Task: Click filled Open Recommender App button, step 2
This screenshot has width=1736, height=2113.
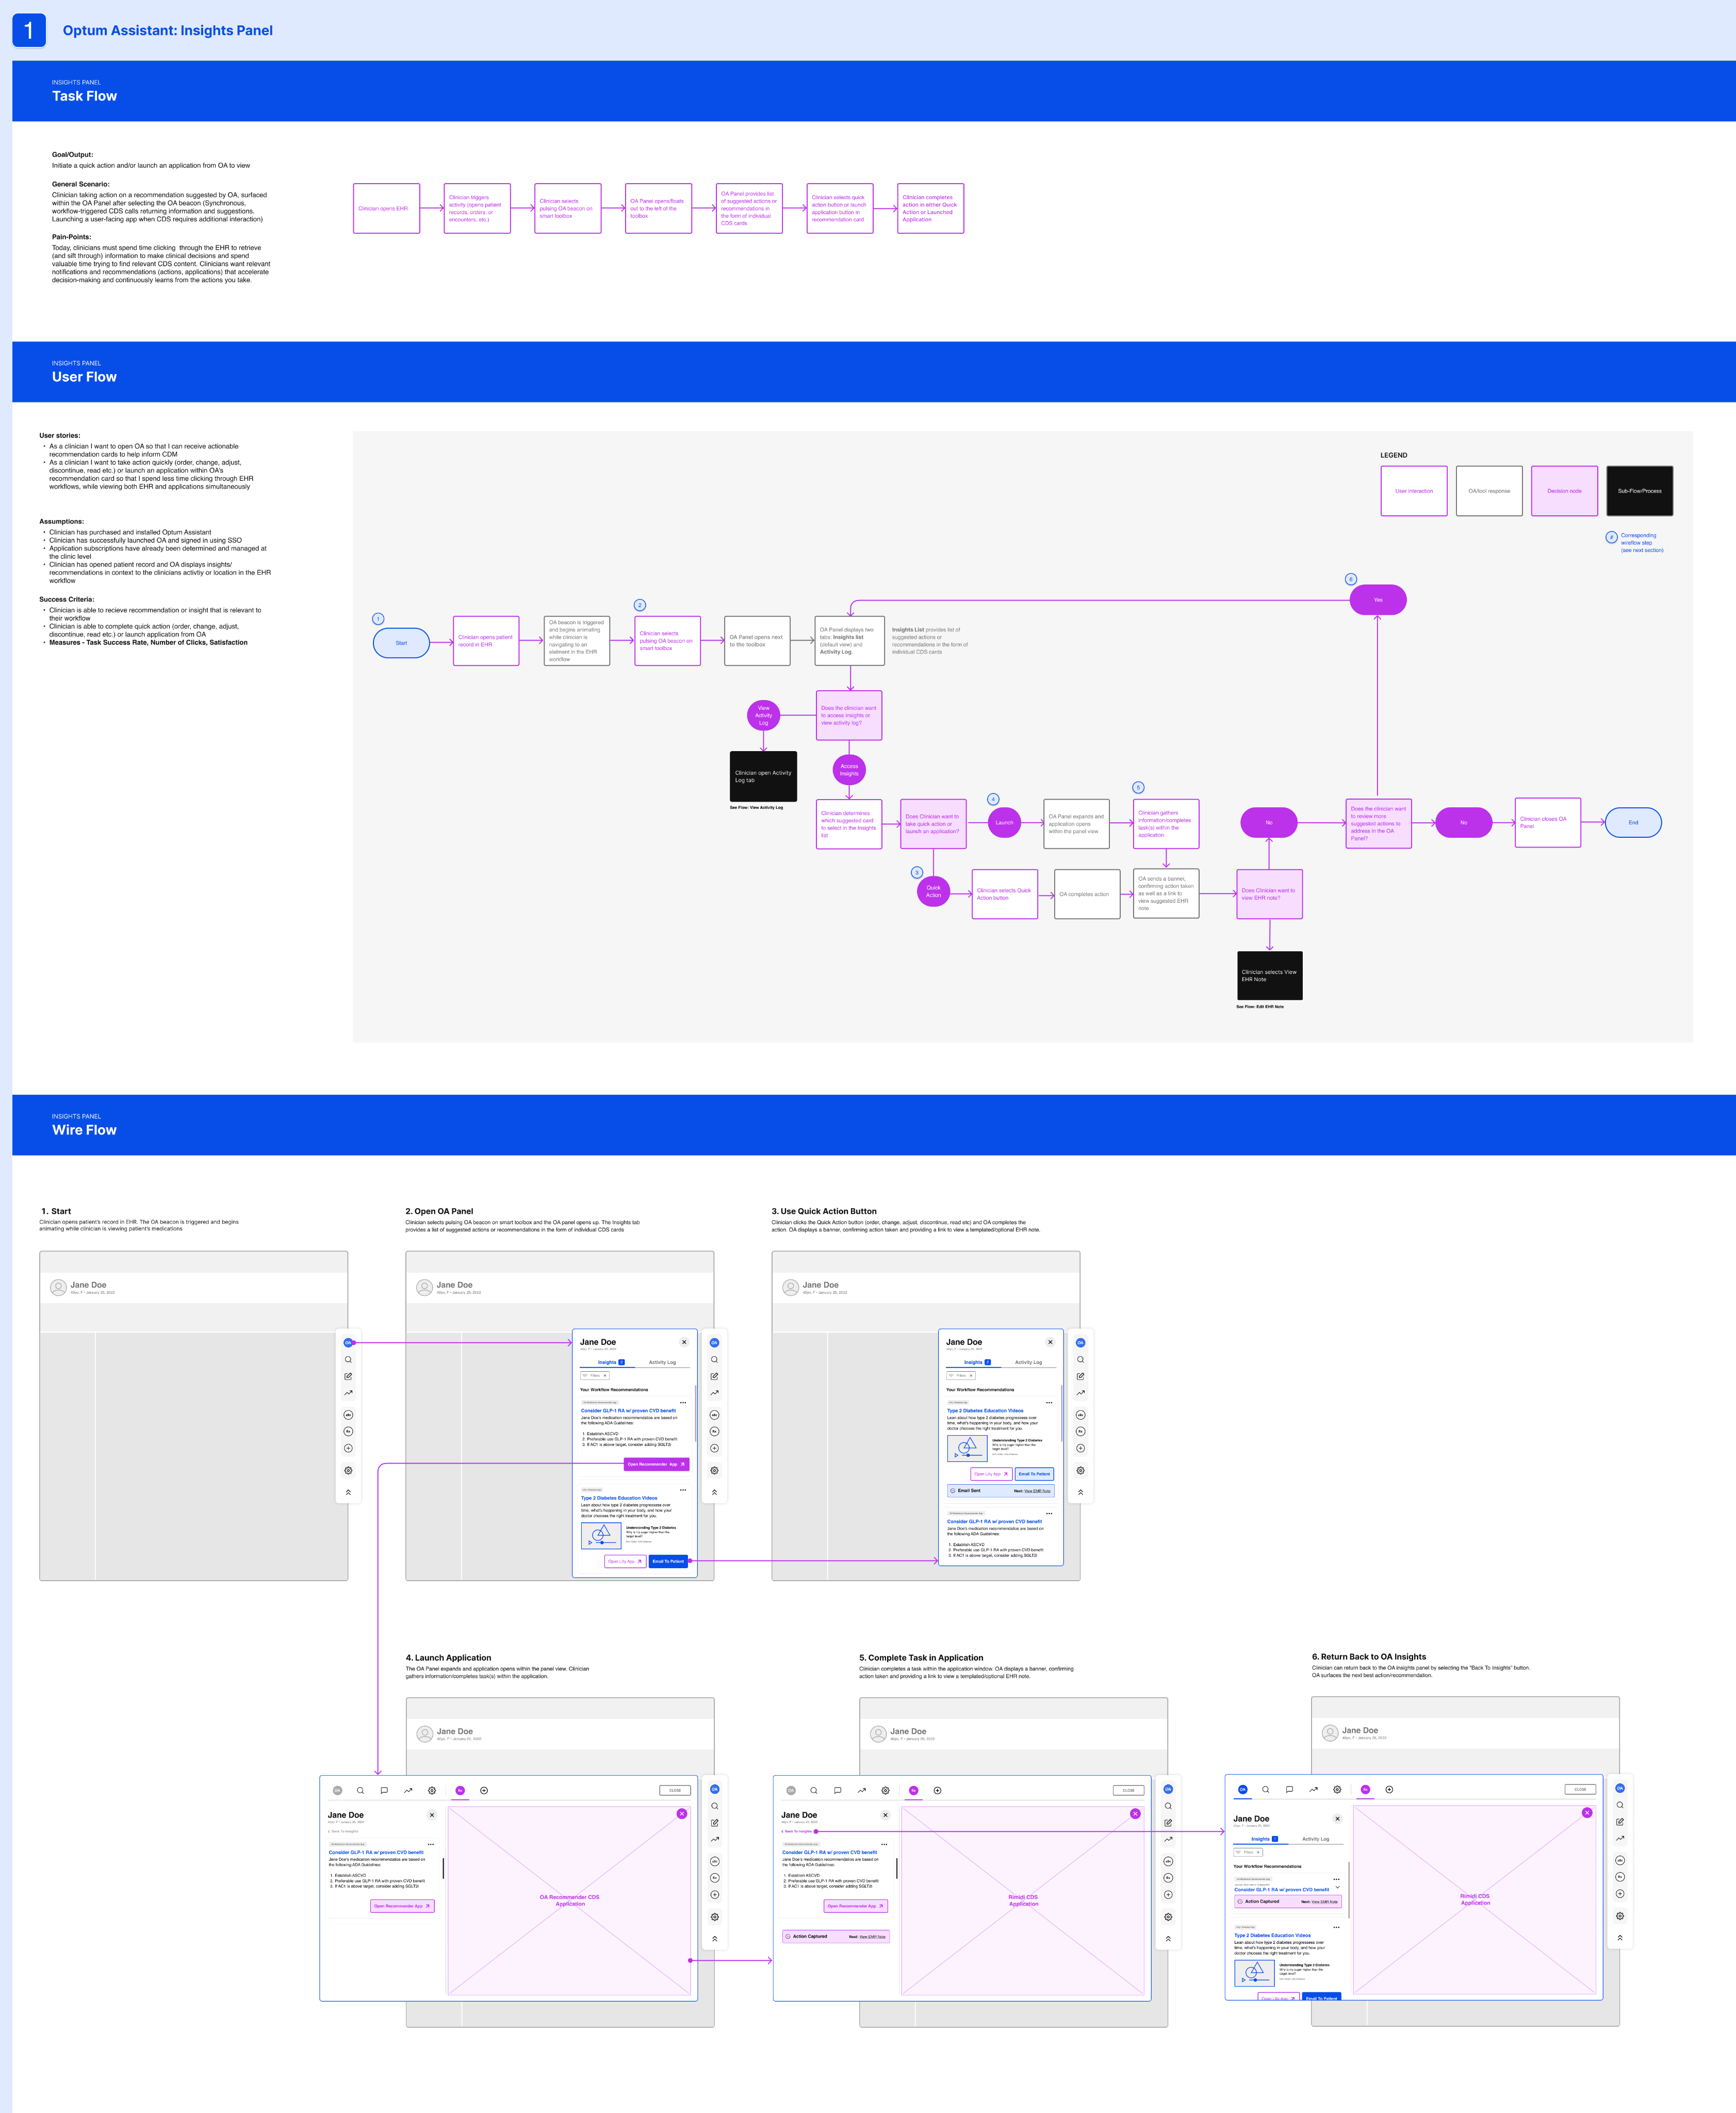Action: [656, 1464]
